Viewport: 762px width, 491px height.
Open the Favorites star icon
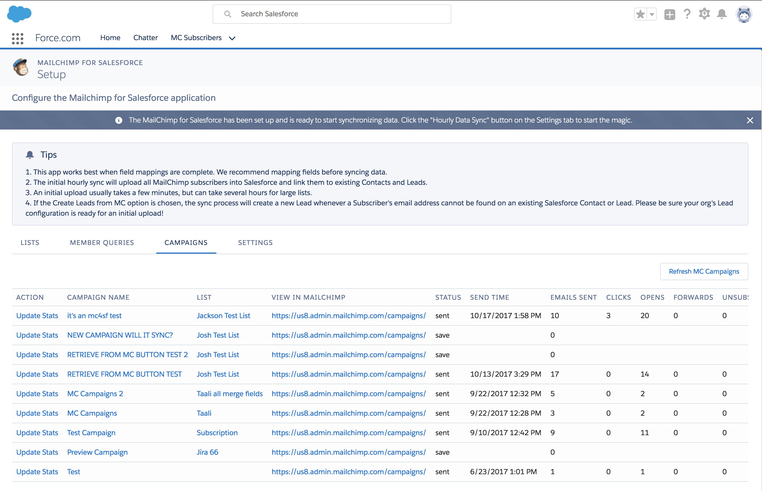(641, 14)
